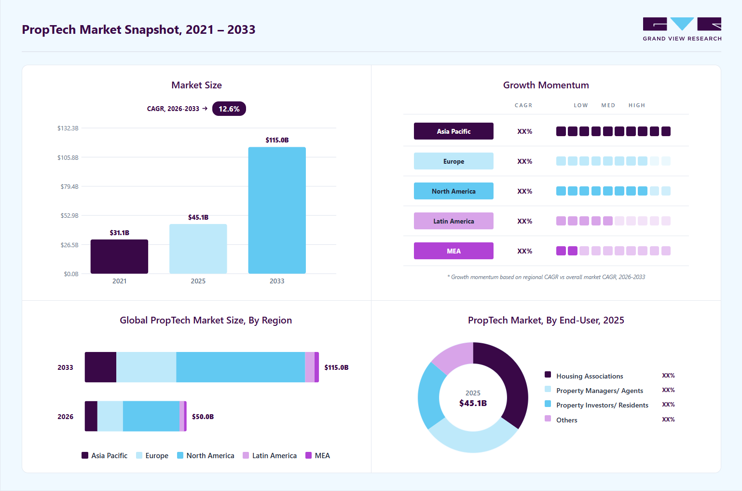Image resolution: width=742 pixels, height=491 pixels.
Task: Click the Europe momentum indicator squares
Action: click(613, 161)
